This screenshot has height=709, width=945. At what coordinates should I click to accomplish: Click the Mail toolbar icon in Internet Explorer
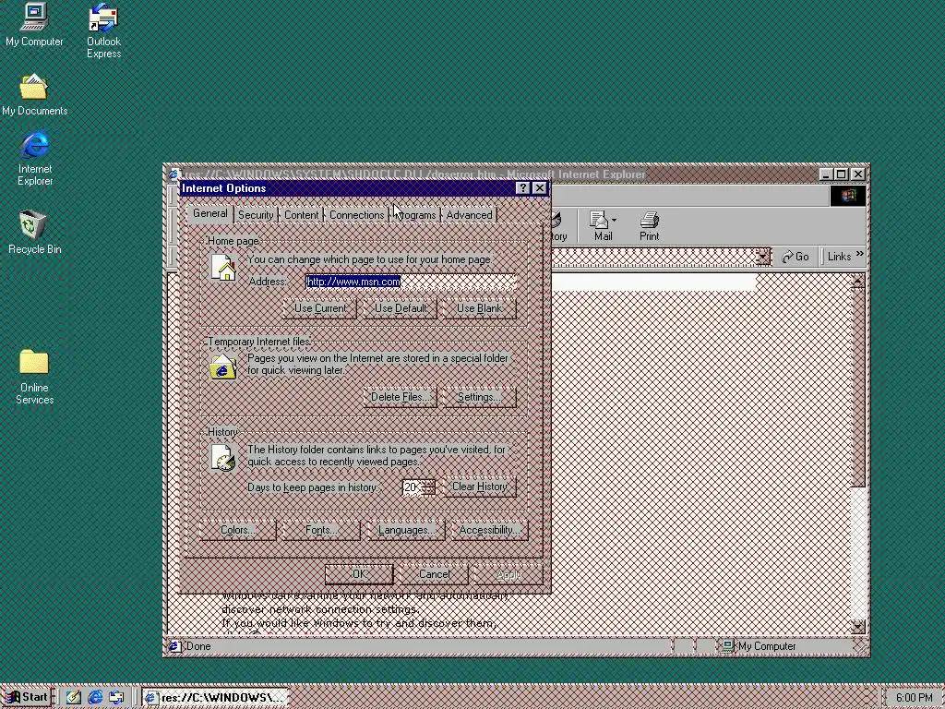599,226
